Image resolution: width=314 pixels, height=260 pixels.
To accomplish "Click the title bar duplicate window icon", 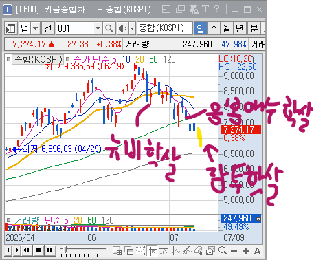I will point(180,10).
